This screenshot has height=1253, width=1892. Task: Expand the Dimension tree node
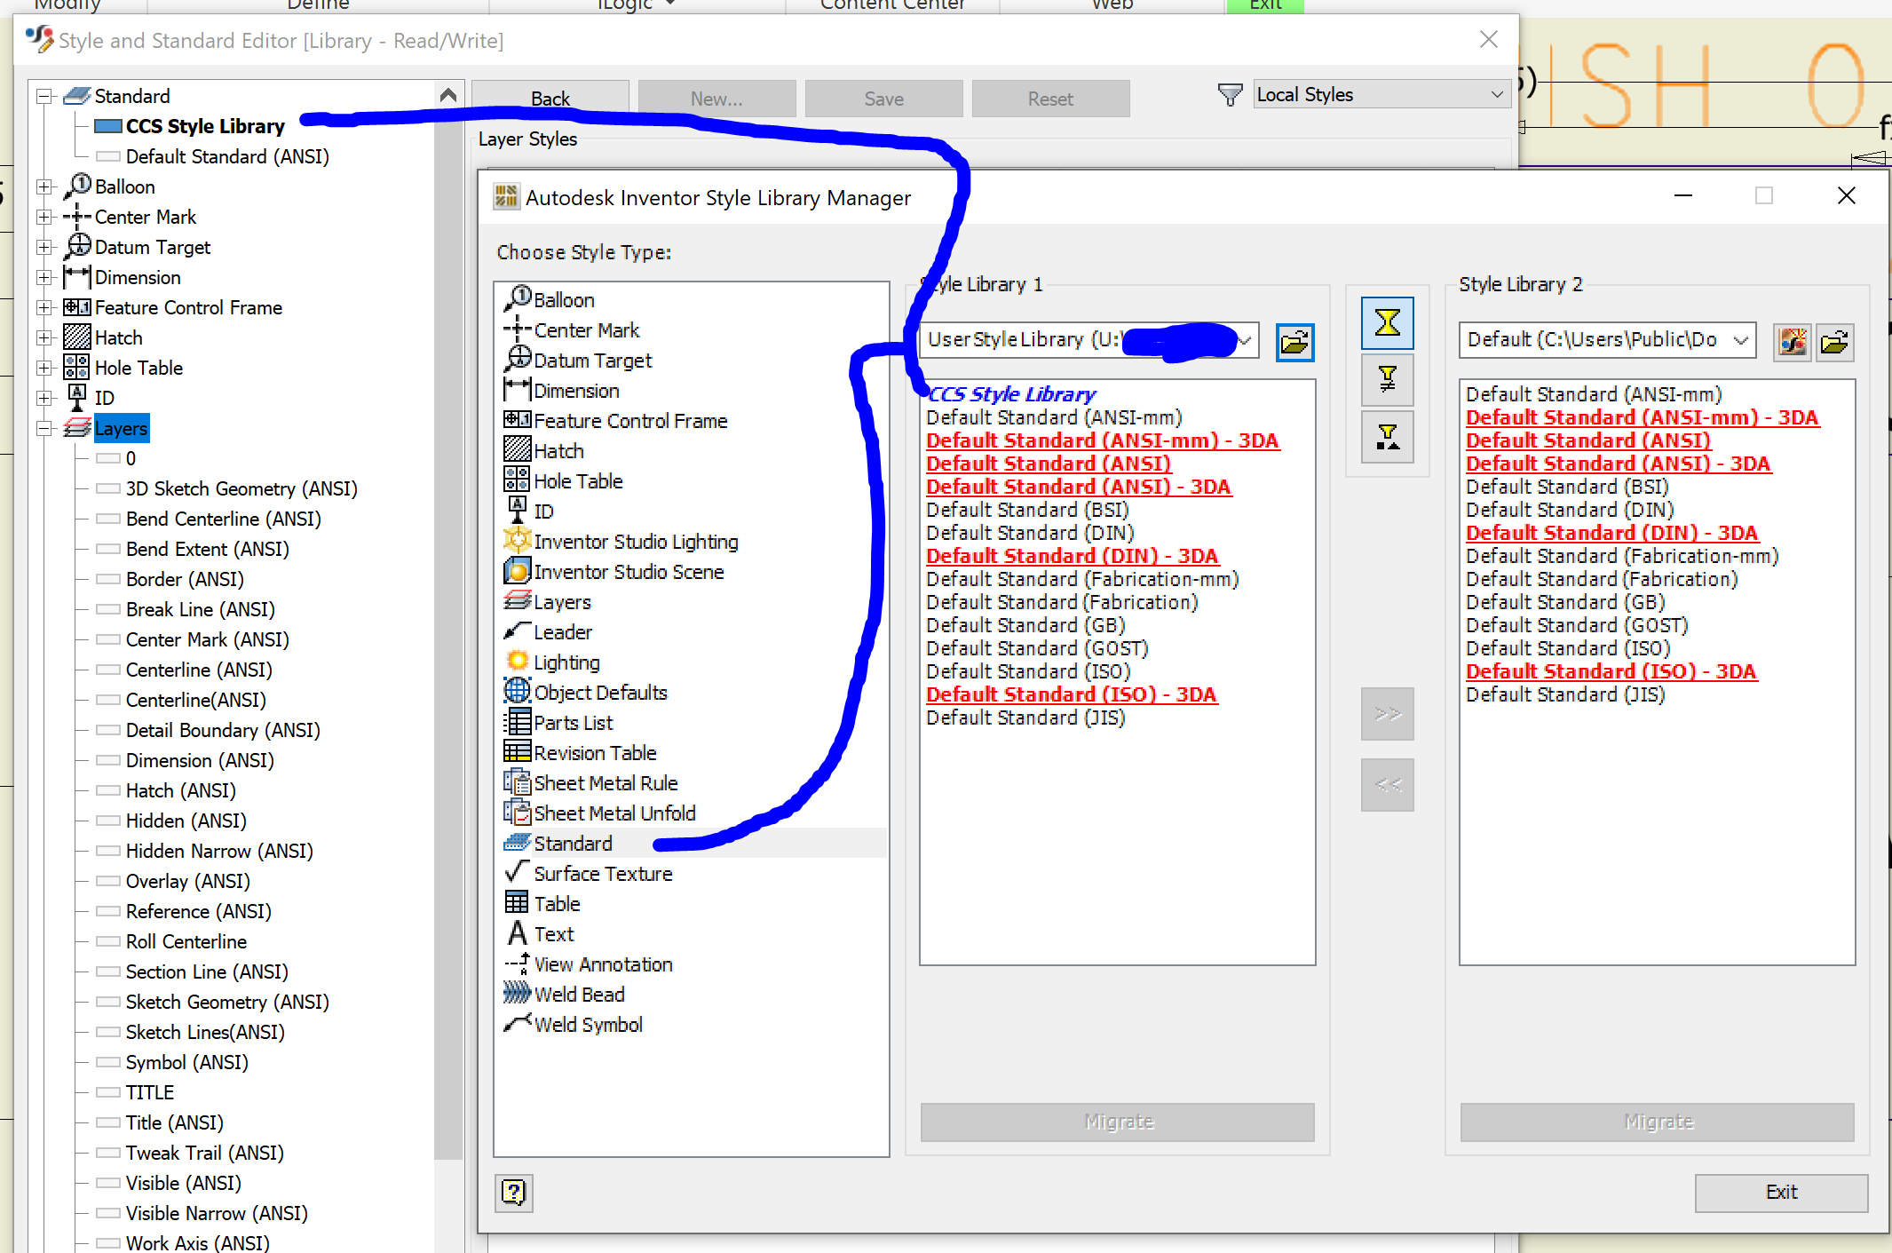pos(44,278)
